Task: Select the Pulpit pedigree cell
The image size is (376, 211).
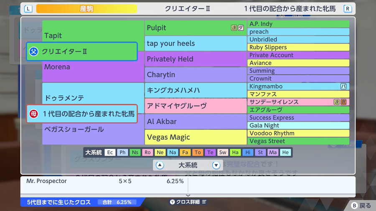Action: pyautogui.click(x=196, y=28)
